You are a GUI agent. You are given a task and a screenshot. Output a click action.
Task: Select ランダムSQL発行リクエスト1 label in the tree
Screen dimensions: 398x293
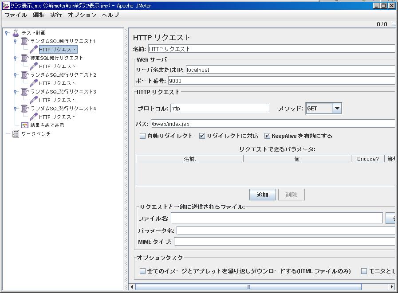coord(63,41)
